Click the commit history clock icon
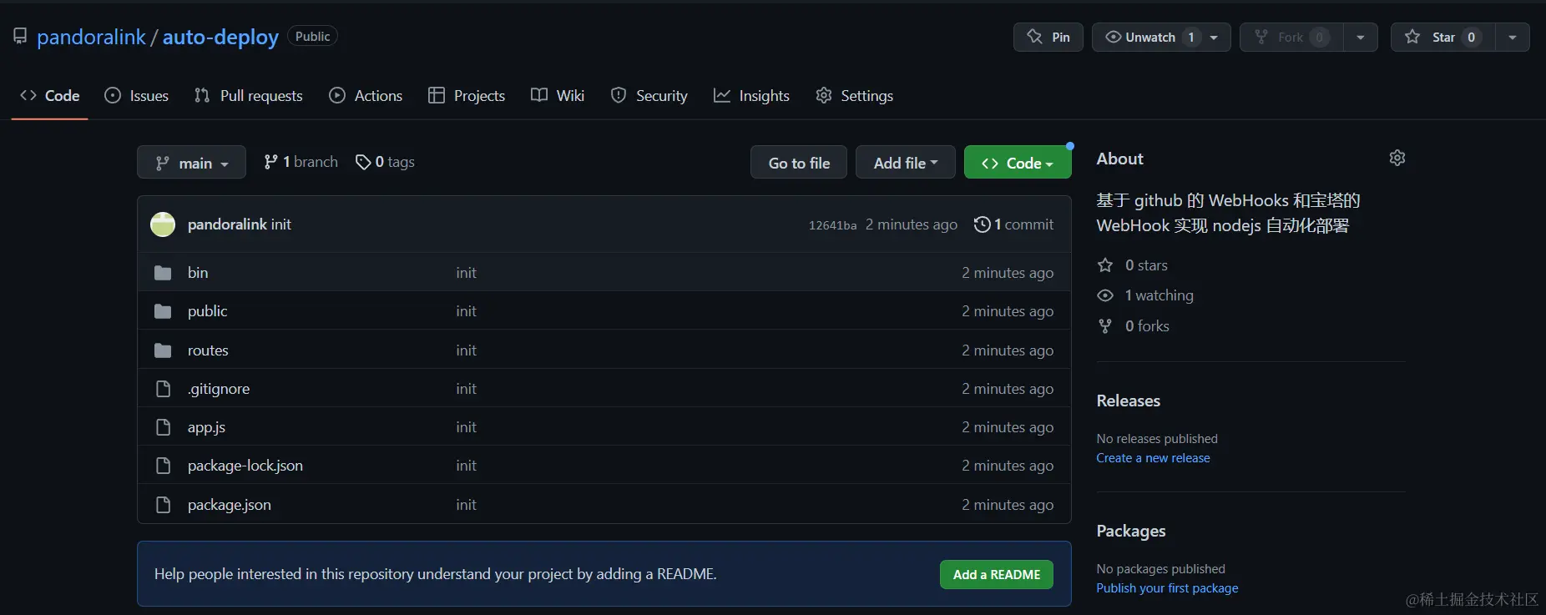Viewport: 1546px width, 615px height. point(983,224)
